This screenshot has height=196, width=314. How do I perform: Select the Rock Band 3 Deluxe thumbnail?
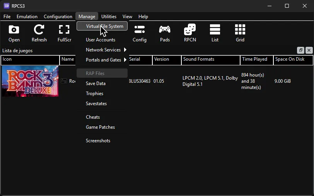(x=30, y=81)
